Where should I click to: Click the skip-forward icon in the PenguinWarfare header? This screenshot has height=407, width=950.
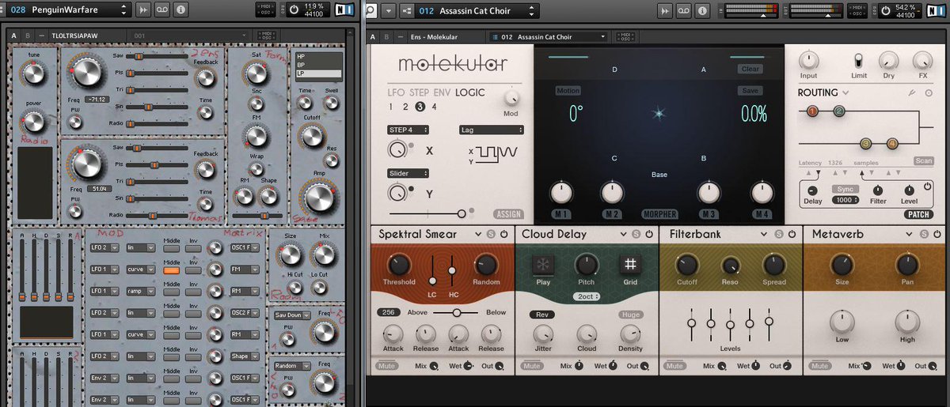click(x=142, y=10)
